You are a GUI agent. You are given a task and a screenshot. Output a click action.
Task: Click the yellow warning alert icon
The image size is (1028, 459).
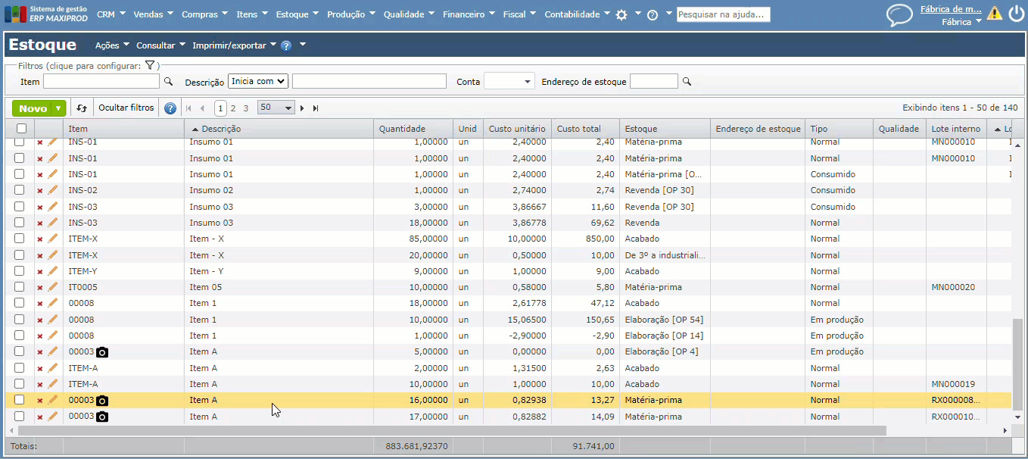click(x=995, y=14)
